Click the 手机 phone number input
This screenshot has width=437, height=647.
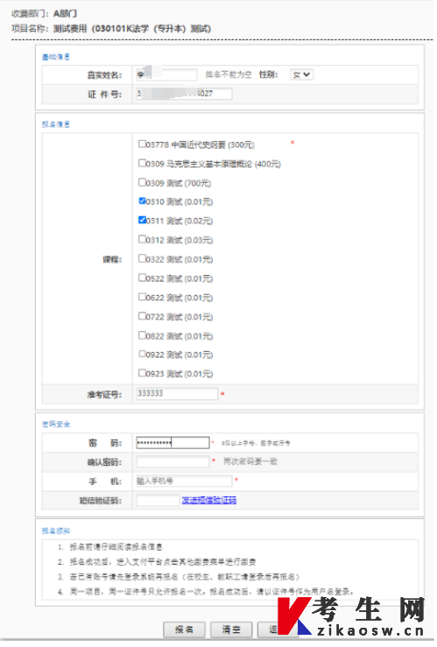(185, 482)
